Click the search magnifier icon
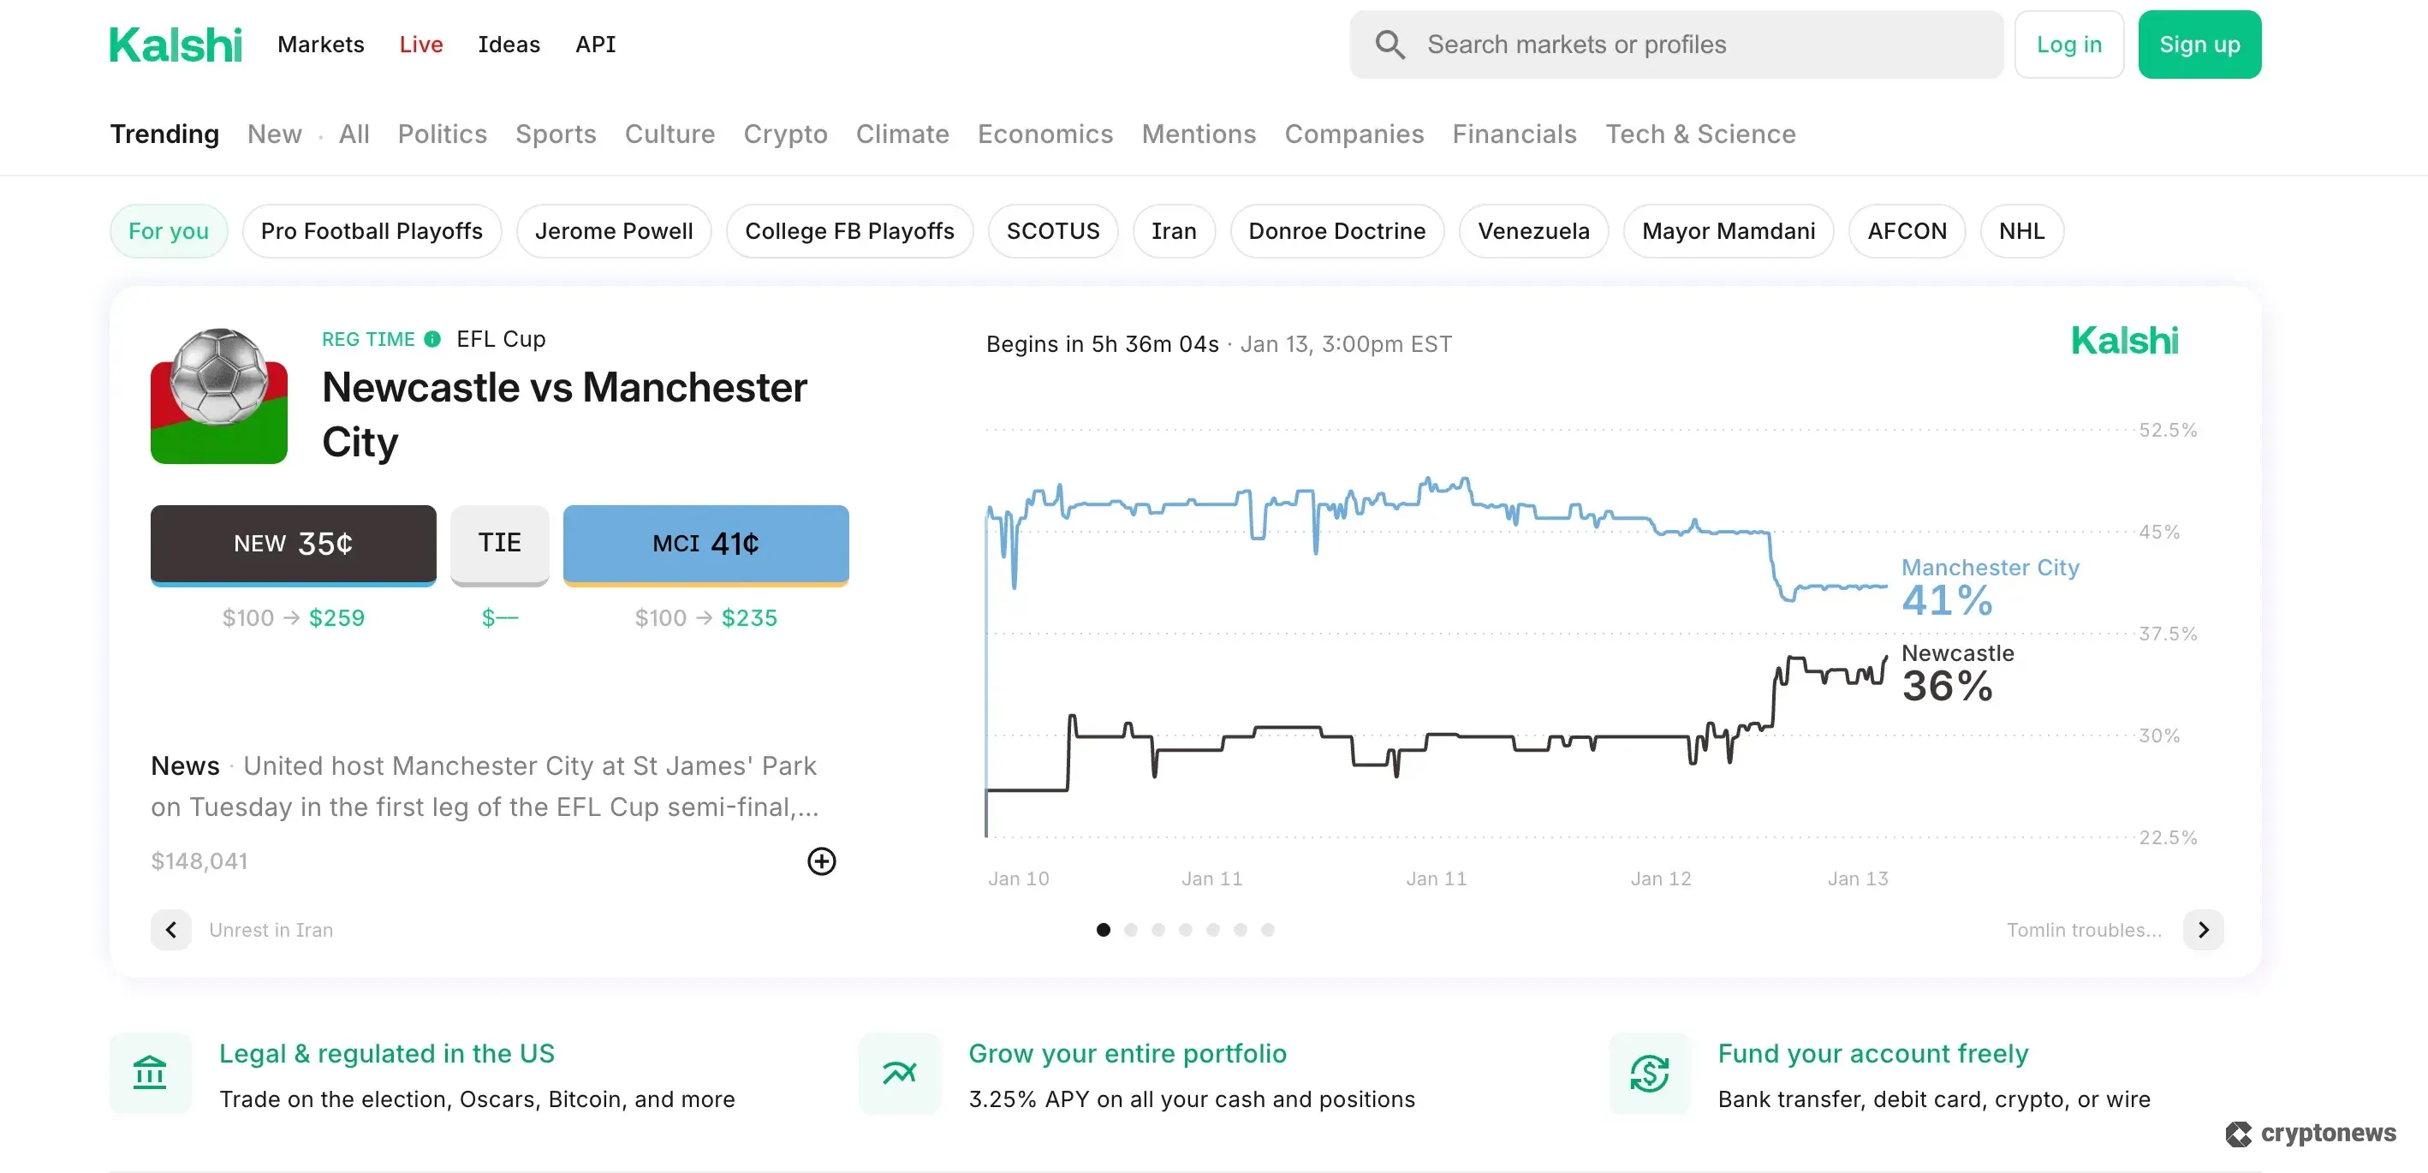The height and width of the screenshot is (1173, 2428). point(1390,45)
